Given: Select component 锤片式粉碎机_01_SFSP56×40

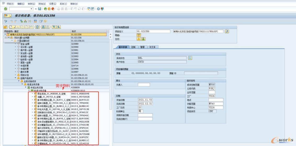Looking at the screenshot, I should [x=54, y=128].
